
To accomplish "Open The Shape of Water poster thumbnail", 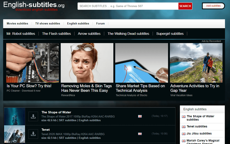I will tap(15, 117).
